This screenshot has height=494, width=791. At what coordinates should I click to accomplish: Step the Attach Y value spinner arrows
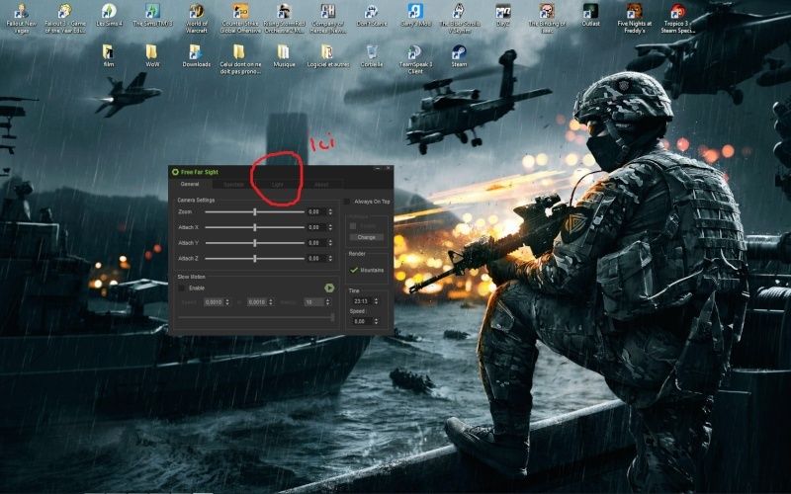(x=330, y=243)
